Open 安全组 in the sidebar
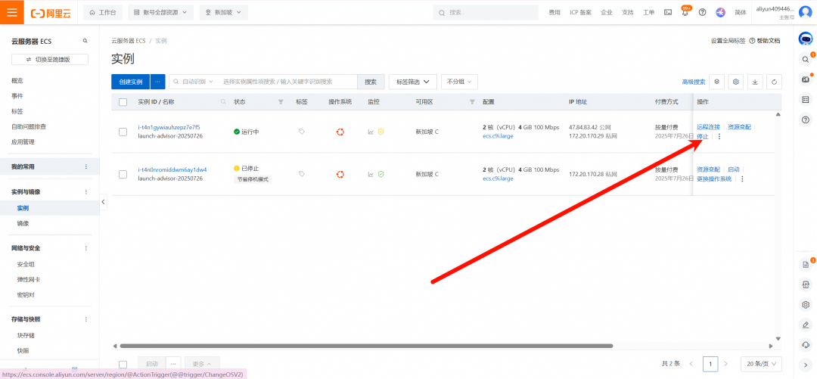Image resolution: width=817 pixels, height=379 pixels. coord(26,264)
